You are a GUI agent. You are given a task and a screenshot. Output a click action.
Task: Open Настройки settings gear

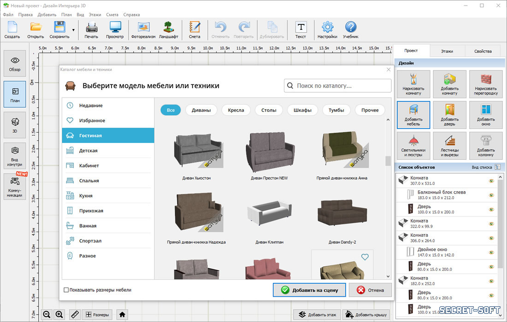click(327, 30)
